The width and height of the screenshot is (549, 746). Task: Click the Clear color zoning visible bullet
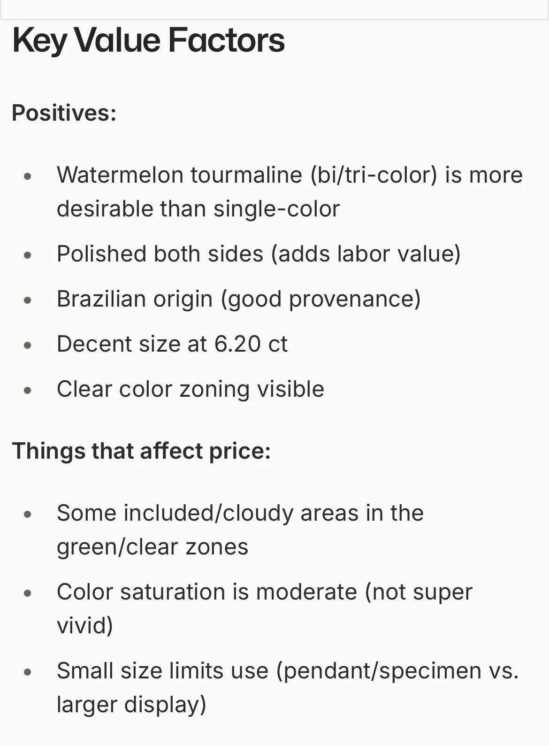pyautogui.click(x=191, y=389)
